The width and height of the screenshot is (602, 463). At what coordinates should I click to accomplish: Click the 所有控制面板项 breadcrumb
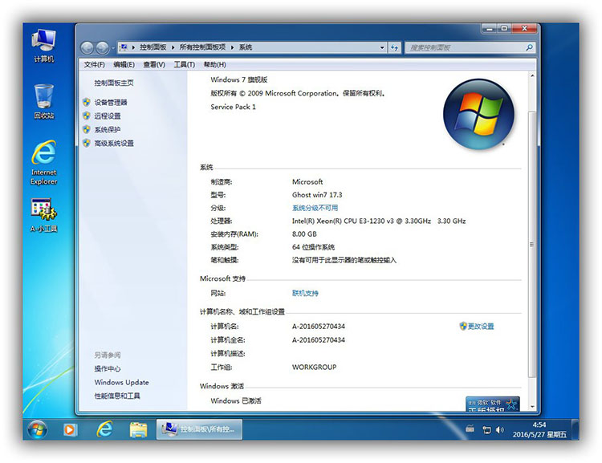tap(202, 47)
